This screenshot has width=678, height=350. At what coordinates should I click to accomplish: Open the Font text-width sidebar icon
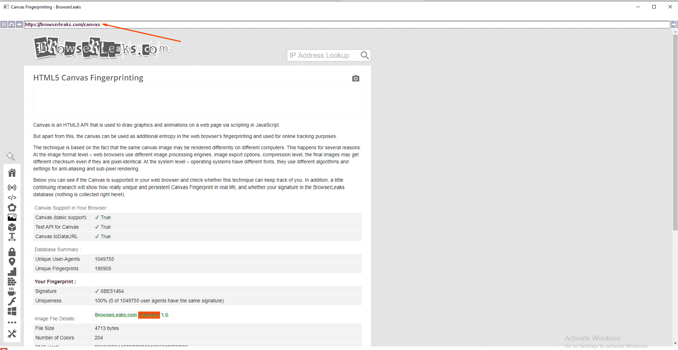click(12, 237)
